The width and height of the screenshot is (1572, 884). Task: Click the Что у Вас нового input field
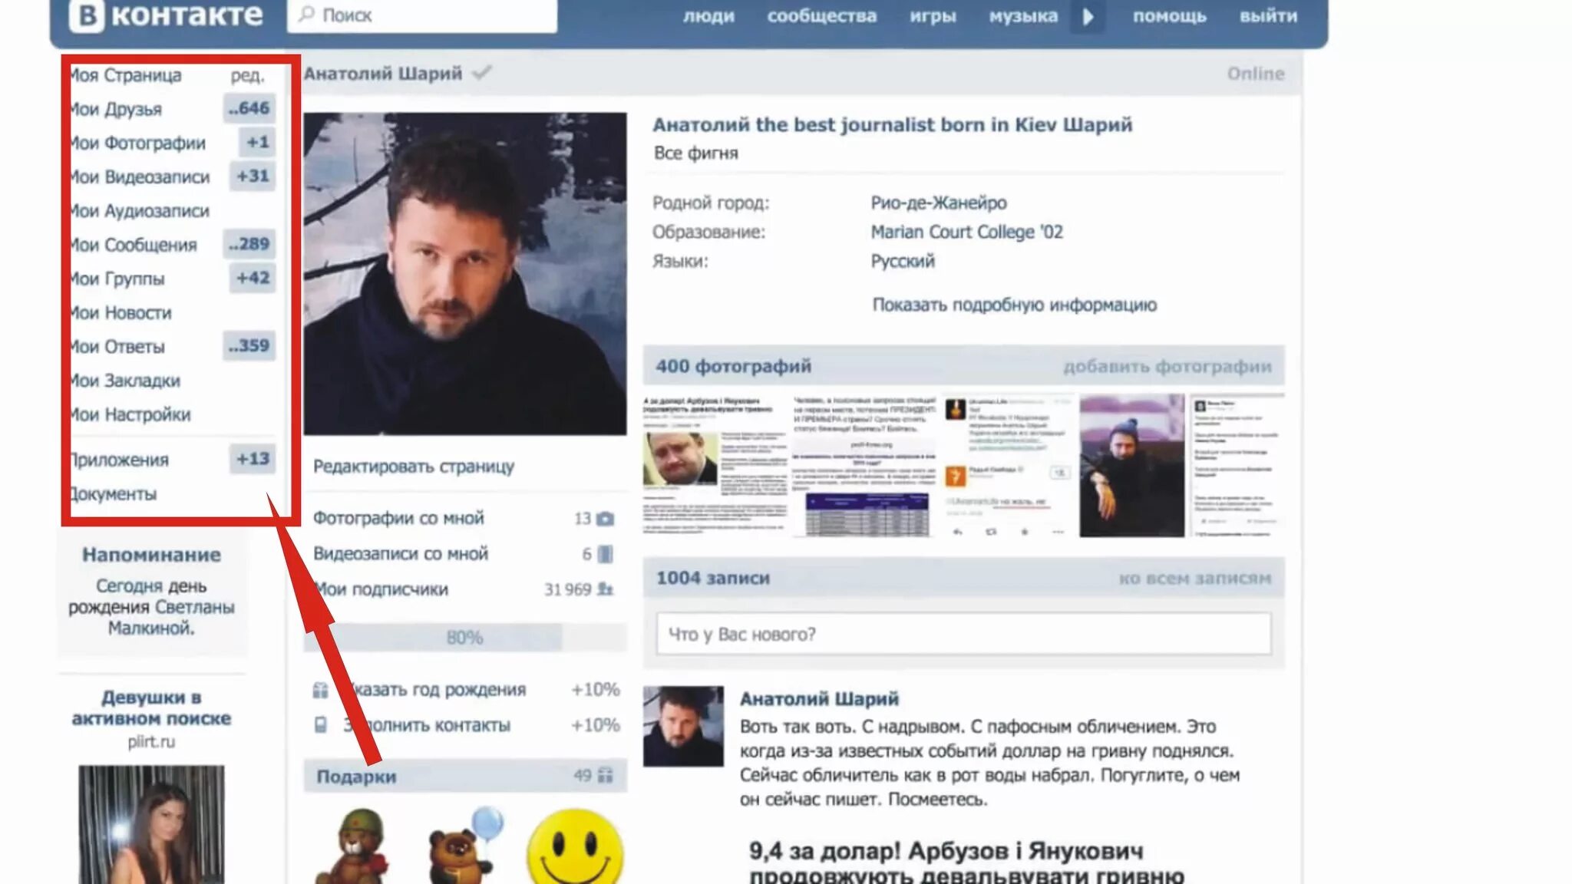(x=963, y=634)
